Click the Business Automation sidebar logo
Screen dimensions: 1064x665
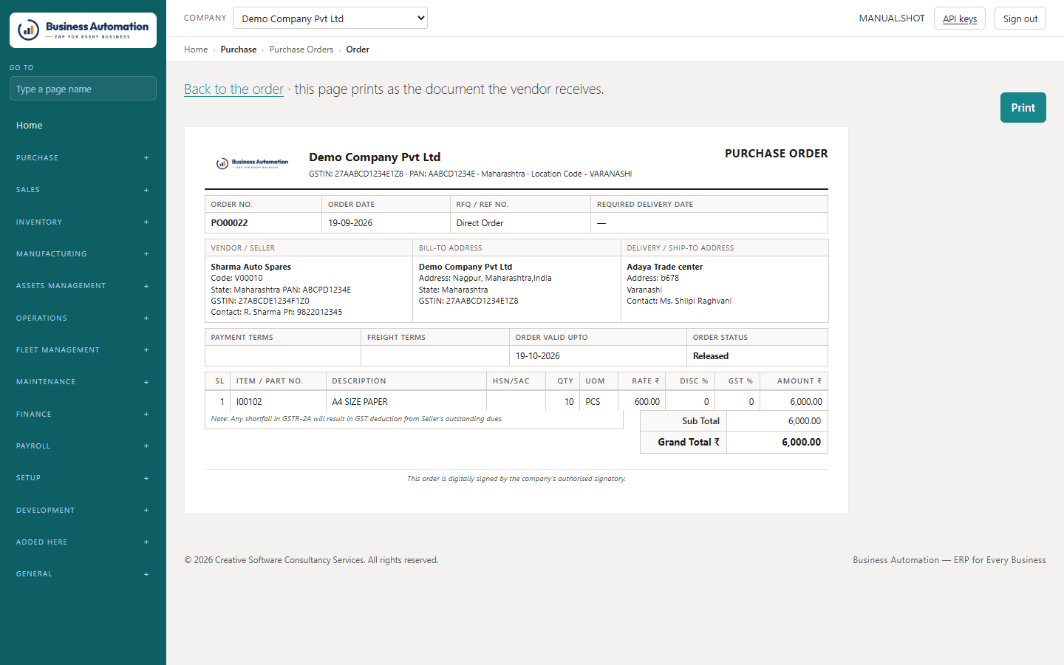click(83, 30)
